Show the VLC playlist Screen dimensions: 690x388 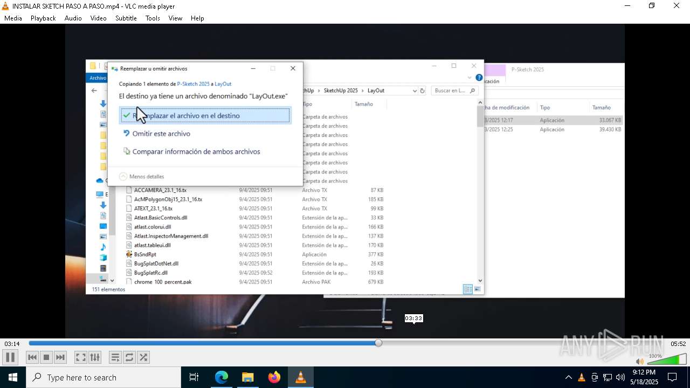click(115, 357)
